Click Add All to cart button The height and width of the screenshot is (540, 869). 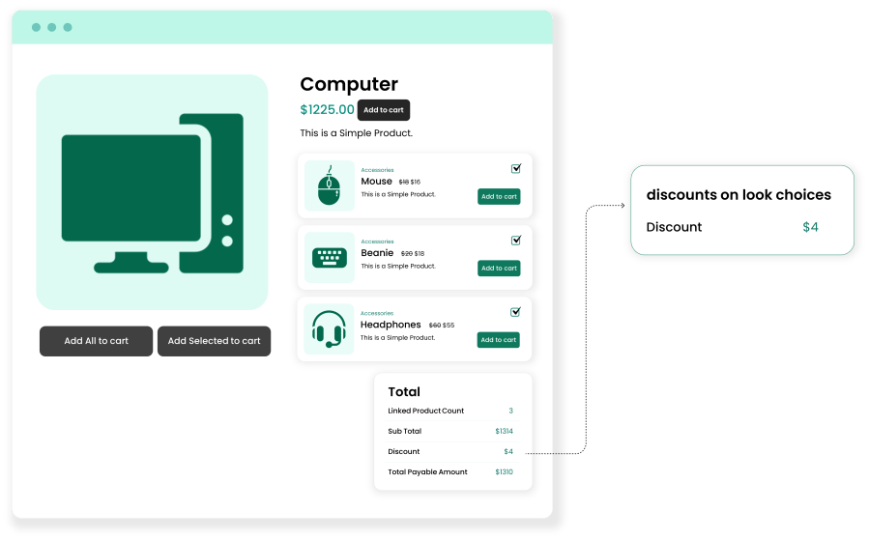[96, 341]
